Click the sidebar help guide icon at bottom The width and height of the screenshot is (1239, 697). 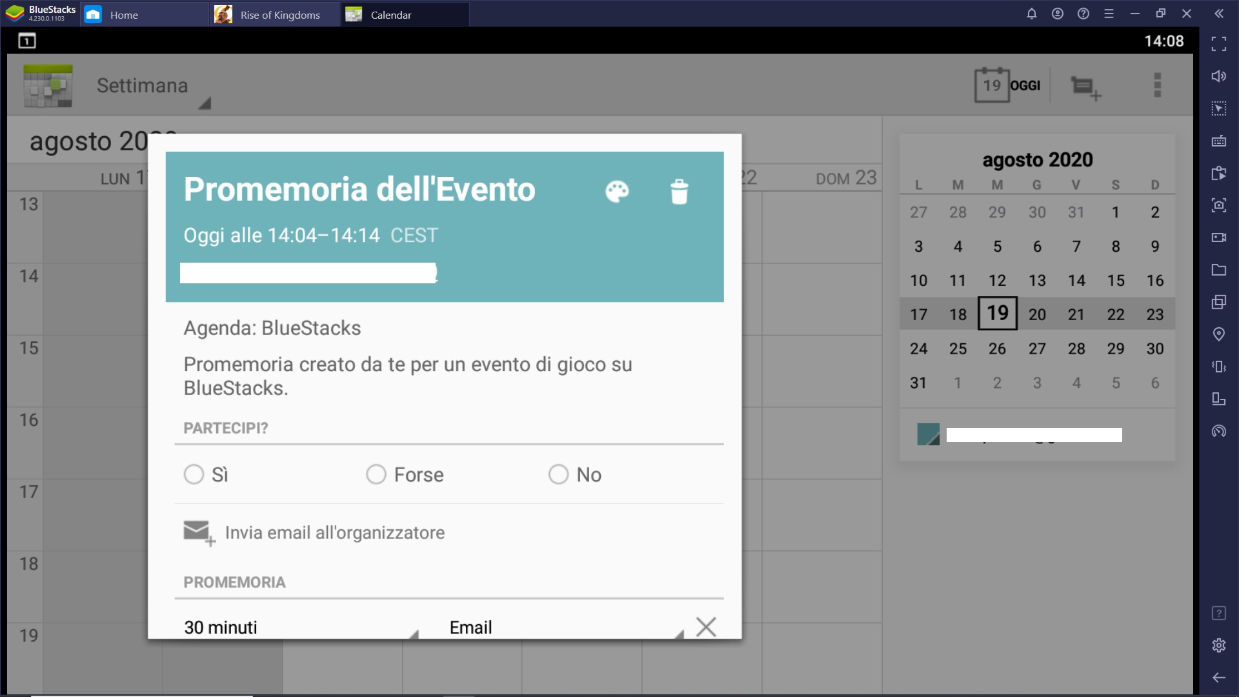1219,613
